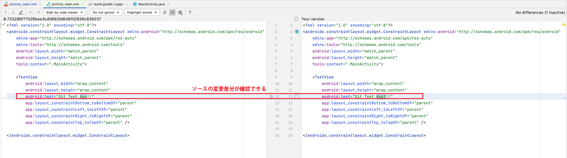Open the help question mark icon

(190, 12)
